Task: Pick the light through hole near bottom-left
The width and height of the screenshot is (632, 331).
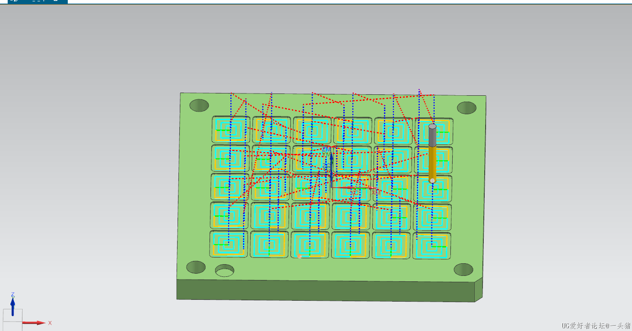Action: (x=225, y=270)
